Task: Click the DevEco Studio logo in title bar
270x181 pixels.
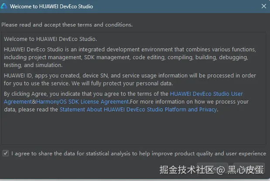Action: (5, 7)
